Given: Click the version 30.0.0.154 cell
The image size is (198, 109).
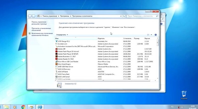Looking at the screenshot, I should click(x=148, y=54).
